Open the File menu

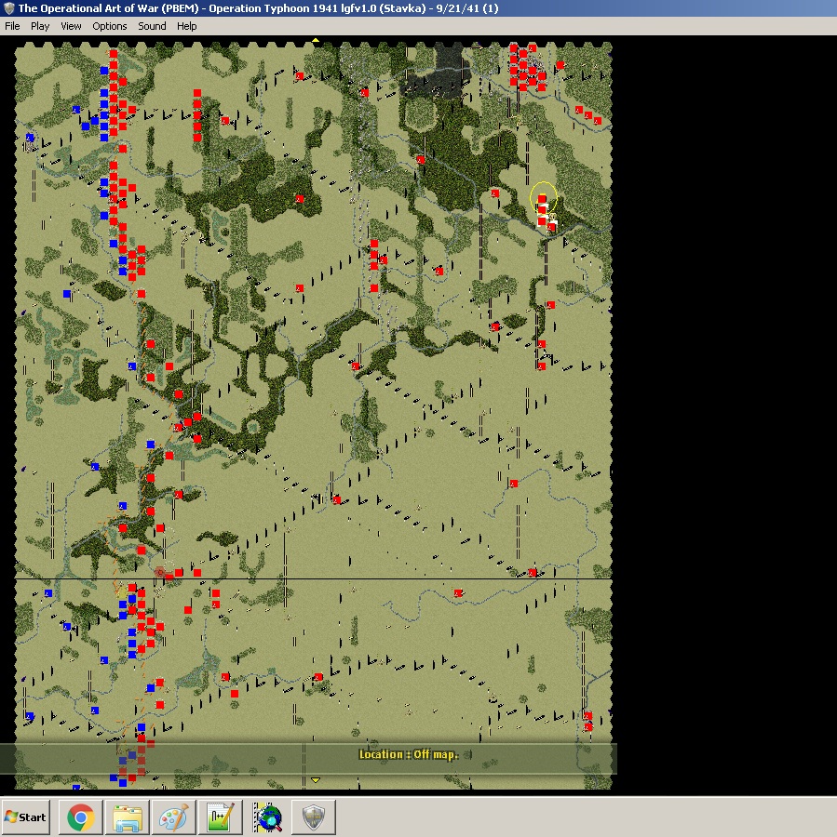(x=12, y=26)
